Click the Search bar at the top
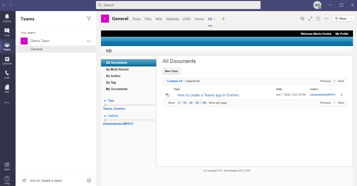This screenshot has height=186, width=357. 178,5
